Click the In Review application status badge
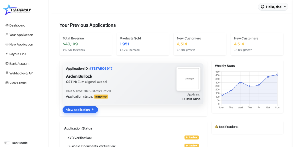 pos(101,97)
